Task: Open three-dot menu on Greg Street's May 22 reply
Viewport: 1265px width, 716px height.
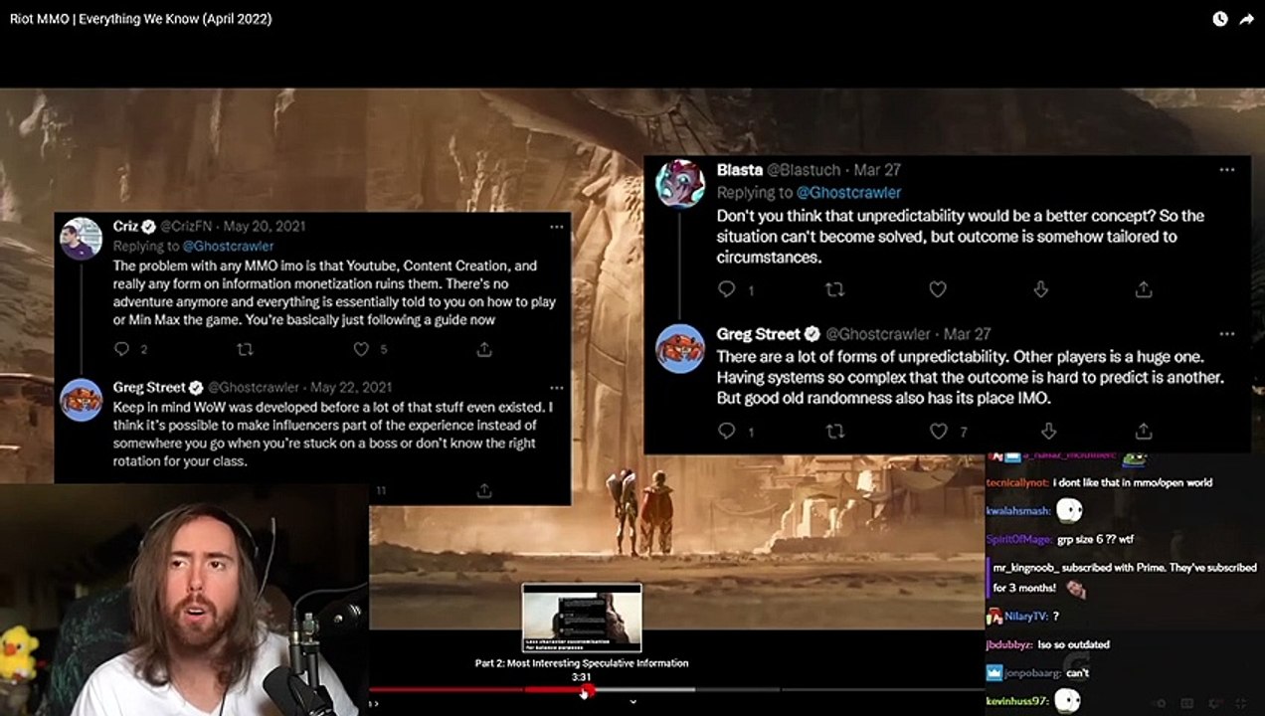Action: pyautogui.click(x=556, y=388)
